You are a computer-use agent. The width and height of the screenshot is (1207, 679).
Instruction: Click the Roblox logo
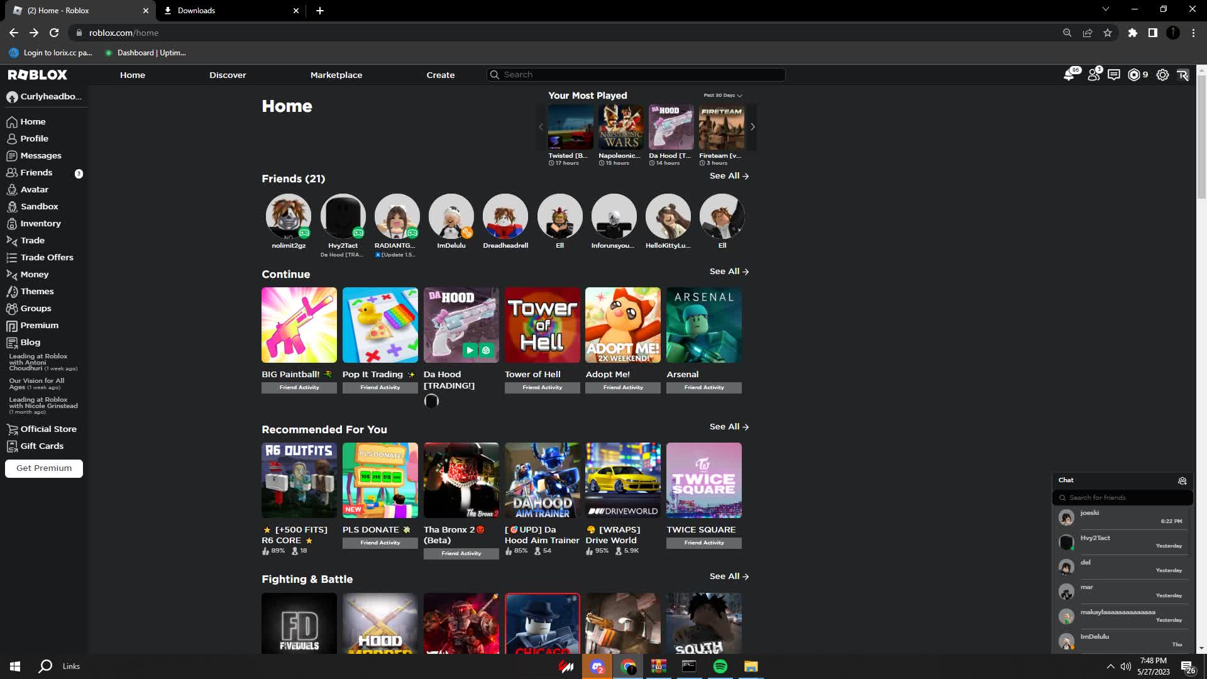coord(38,75)
